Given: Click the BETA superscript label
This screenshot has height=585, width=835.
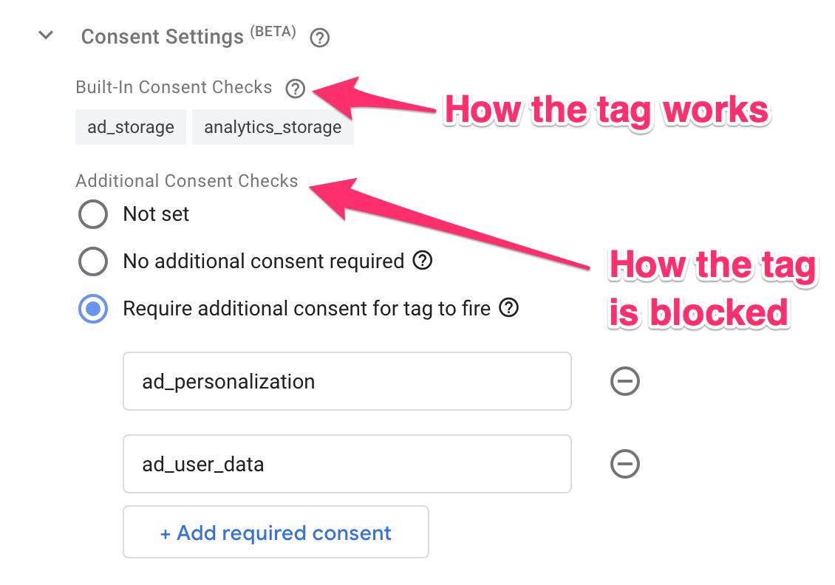Looking at the screenshot, I should [x=273, y=32].
